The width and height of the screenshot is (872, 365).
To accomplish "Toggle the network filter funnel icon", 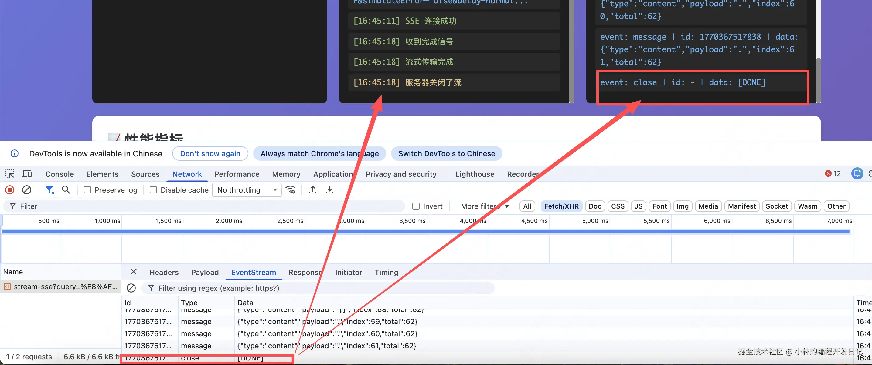I will click(x=49, y=190).
